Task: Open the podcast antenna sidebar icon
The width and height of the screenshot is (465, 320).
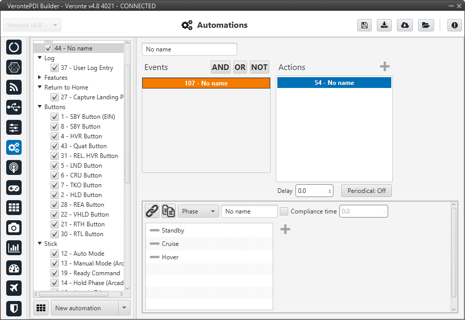Action: 14,168
